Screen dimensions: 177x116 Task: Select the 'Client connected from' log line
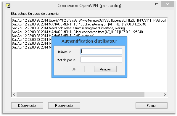click(77, 32)
